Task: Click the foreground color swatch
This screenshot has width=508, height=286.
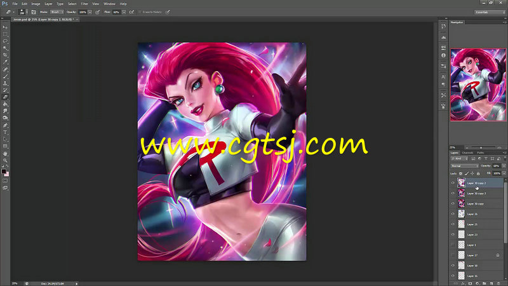Action: (4, 171)
